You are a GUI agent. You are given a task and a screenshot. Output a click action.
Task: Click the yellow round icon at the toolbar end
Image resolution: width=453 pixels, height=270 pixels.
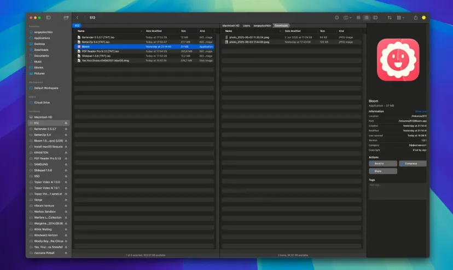(x=423, y=18)
